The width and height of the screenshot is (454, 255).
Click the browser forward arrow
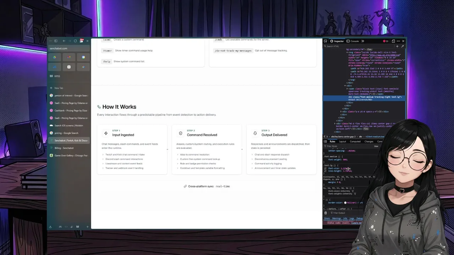tap(70, 41)
